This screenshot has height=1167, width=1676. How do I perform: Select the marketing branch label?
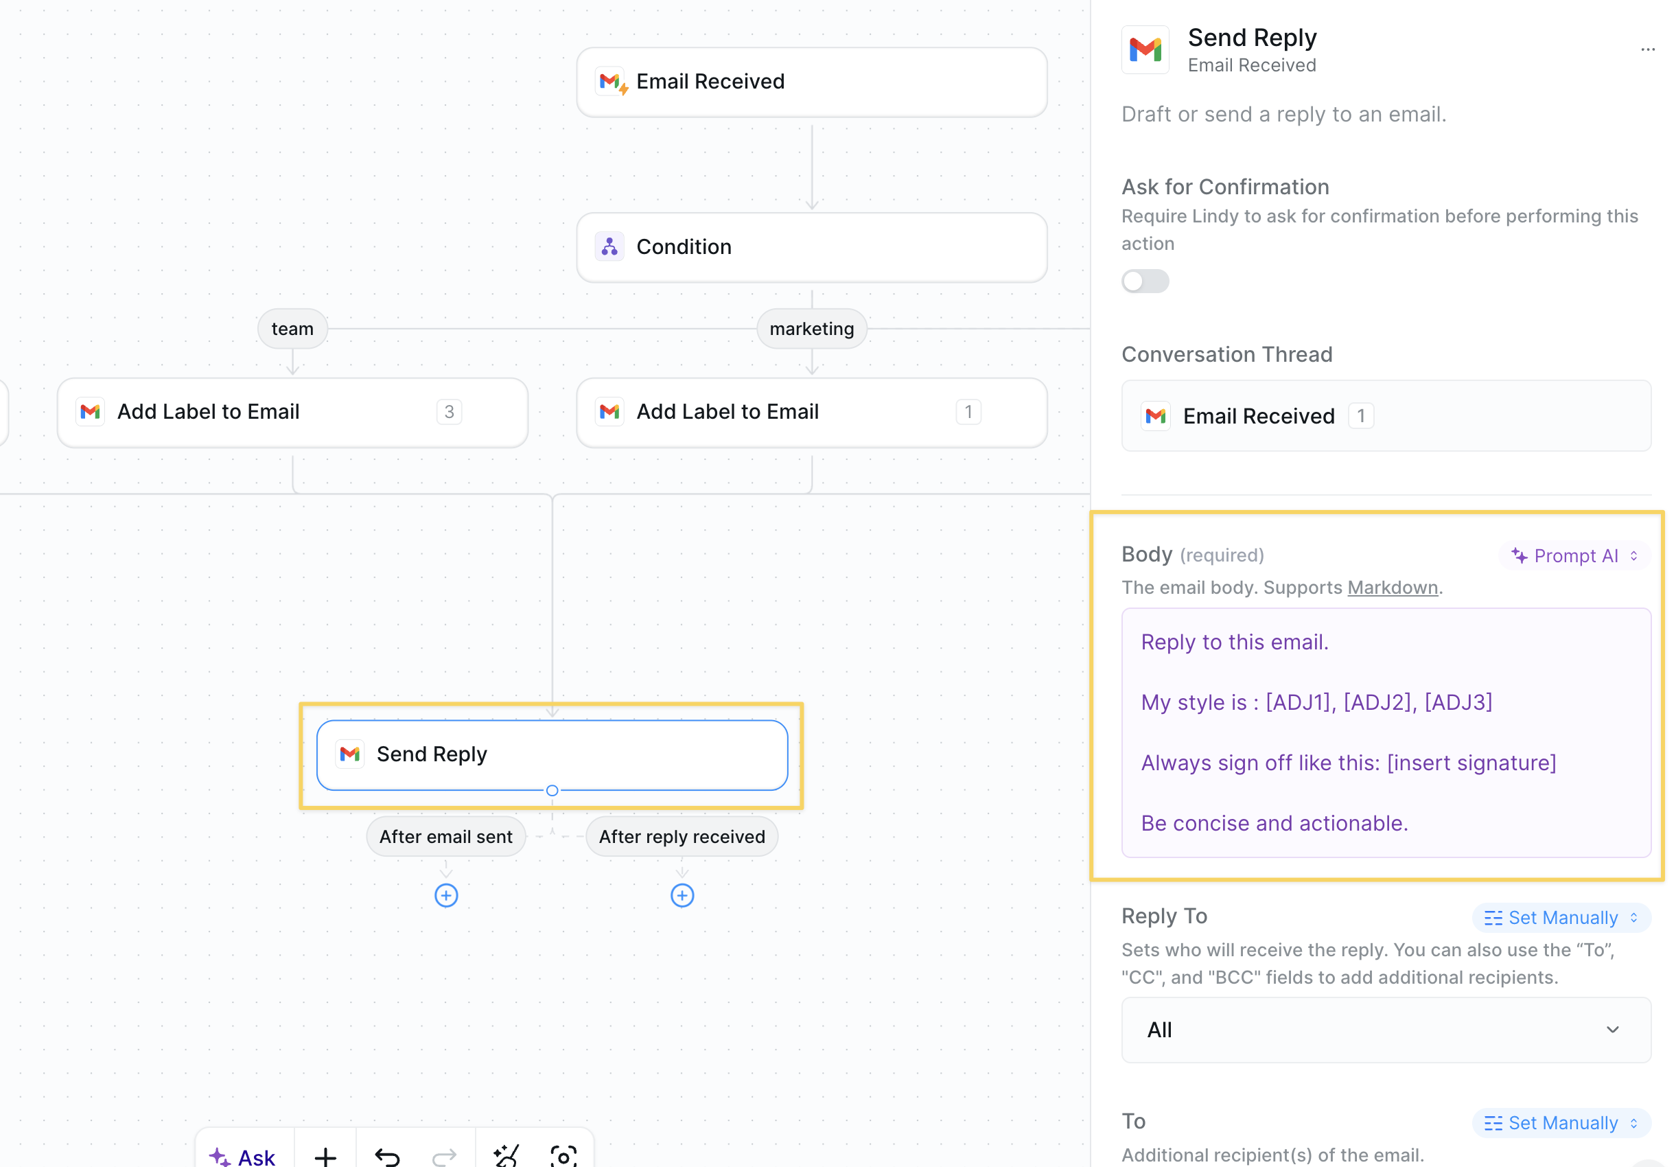point(811,329)
